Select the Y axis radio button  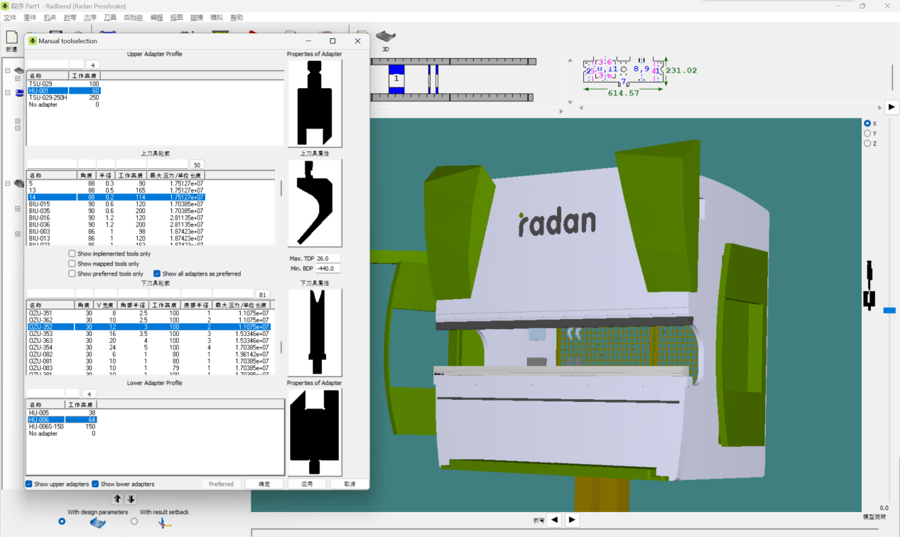click(x=867, y=134)
